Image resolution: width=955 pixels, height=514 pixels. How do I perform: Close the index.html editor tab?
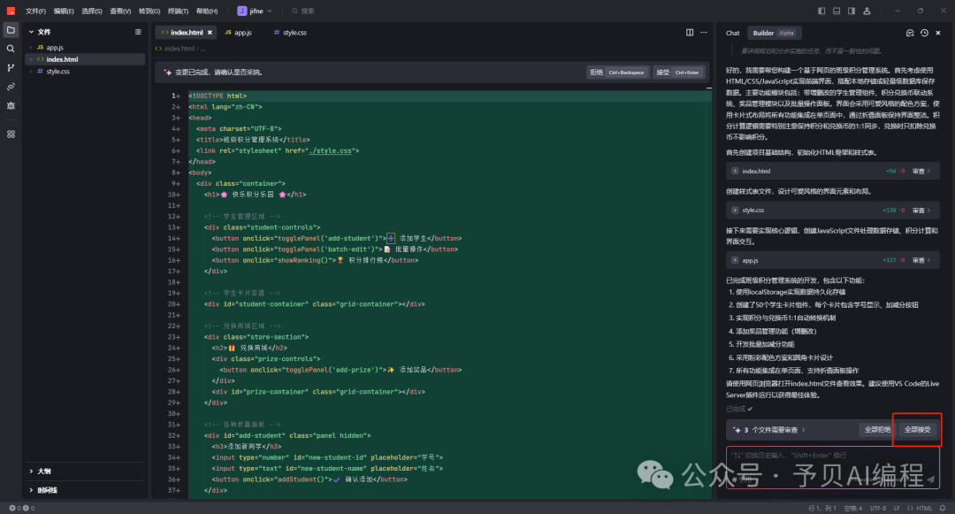pyautogui.click(x=210, y=32)
